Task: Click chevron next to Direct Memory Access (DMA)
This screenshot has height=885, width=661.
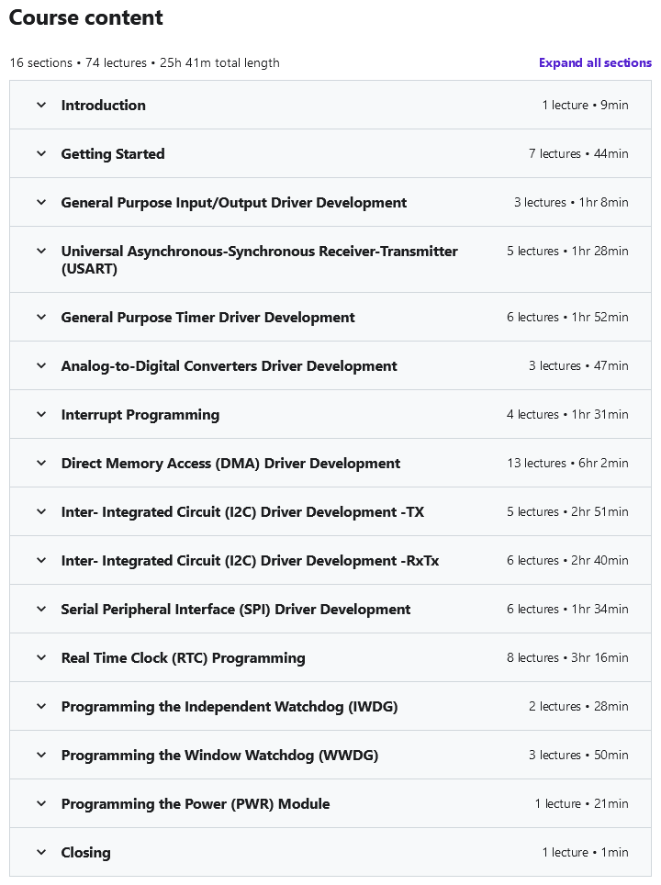Action: [x=41, y=463]
